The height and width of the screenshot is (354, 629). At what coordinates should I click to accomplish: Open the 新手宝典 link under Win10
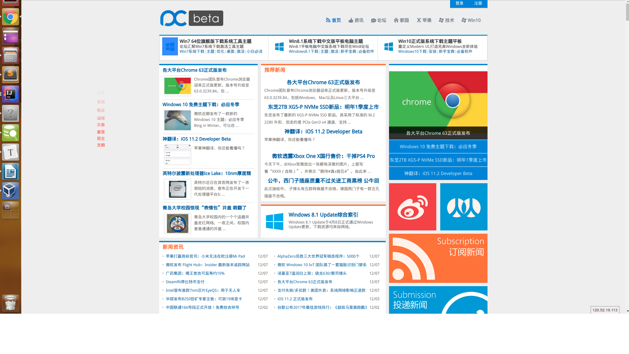pos(446,51)
